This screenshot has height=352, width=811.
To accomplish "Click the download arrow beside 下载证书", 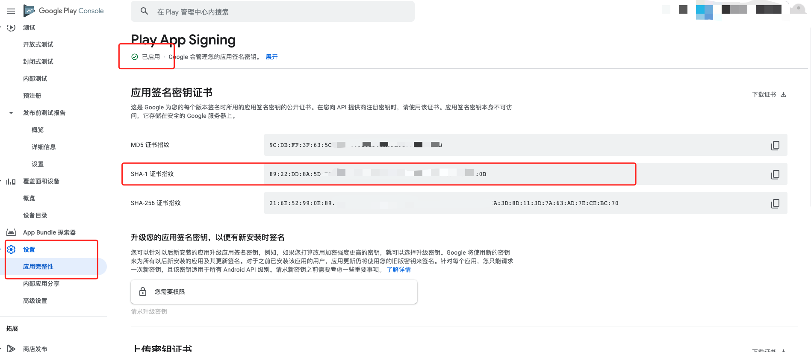I will 783,94.
